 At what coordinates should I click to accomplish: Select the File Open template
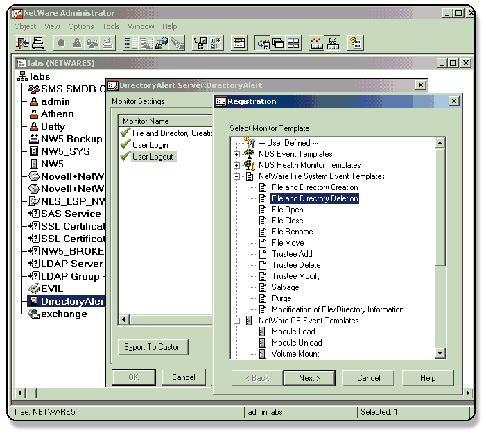tap(287, 210)
